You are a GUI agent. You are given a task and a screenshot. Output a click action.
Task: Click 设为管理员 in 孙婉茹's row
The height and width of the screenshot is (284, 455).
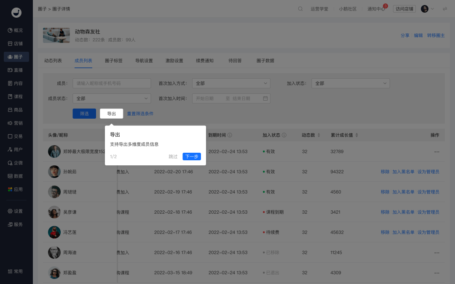[428, 172]
